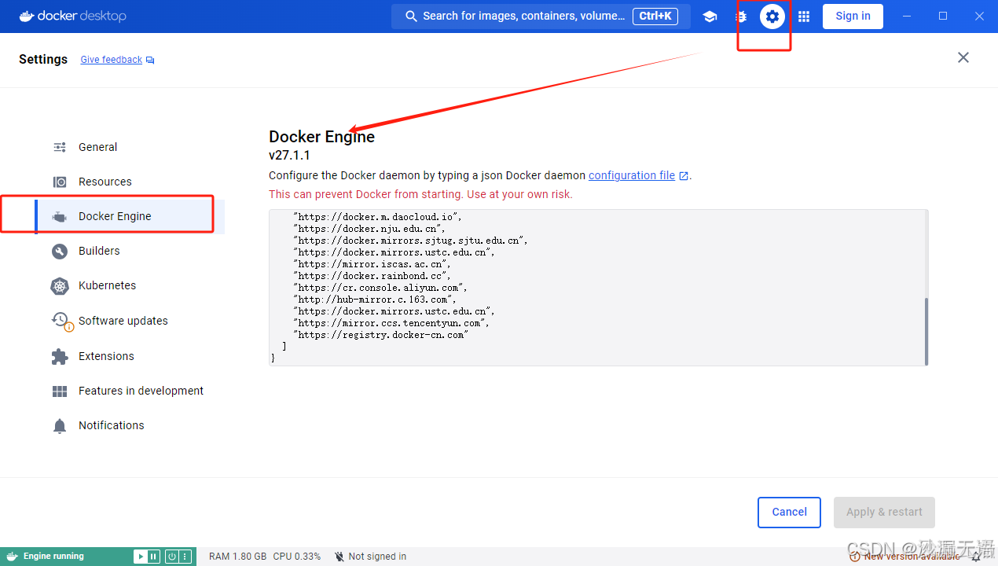Pause the Docker engine from status bar
Screen dimensions: 998x566
[x=153, y=557]
